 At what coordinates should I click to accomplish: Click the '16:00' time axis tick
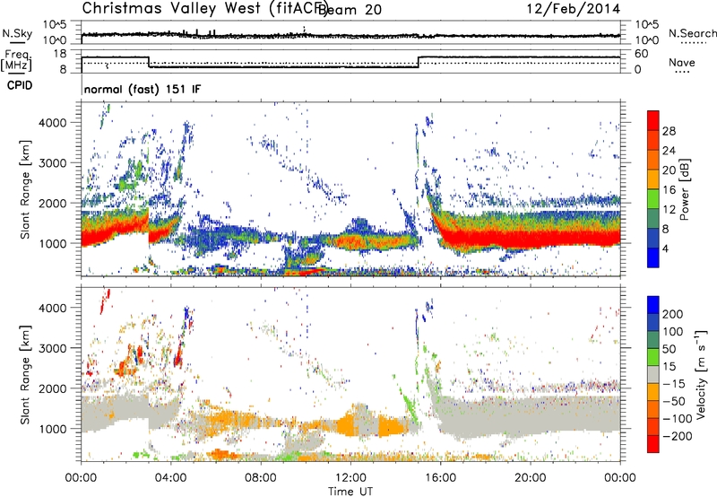click(x=440, y=478)
